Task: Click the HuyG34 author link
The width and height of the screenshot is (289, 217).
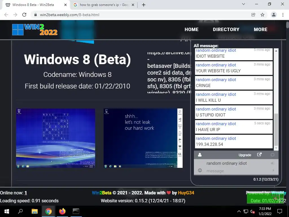Action: click(x=186, y=193)
